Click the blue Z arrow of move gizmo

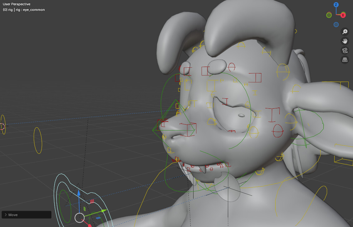79,193
